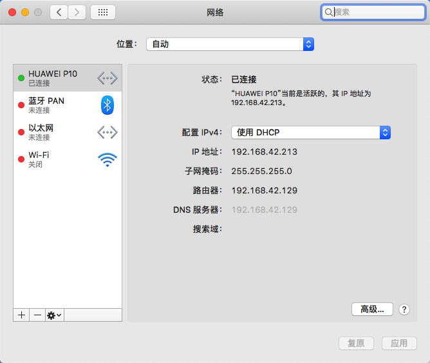Click the 应用 apply button
Viewport: 430px width, 363px height.
[399, 343]
